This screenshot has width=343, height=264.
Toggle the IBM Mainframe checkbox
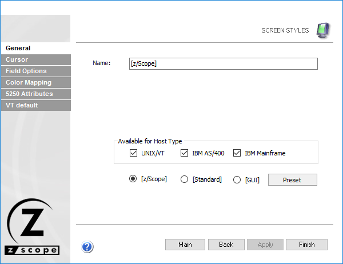coord(237,153)
